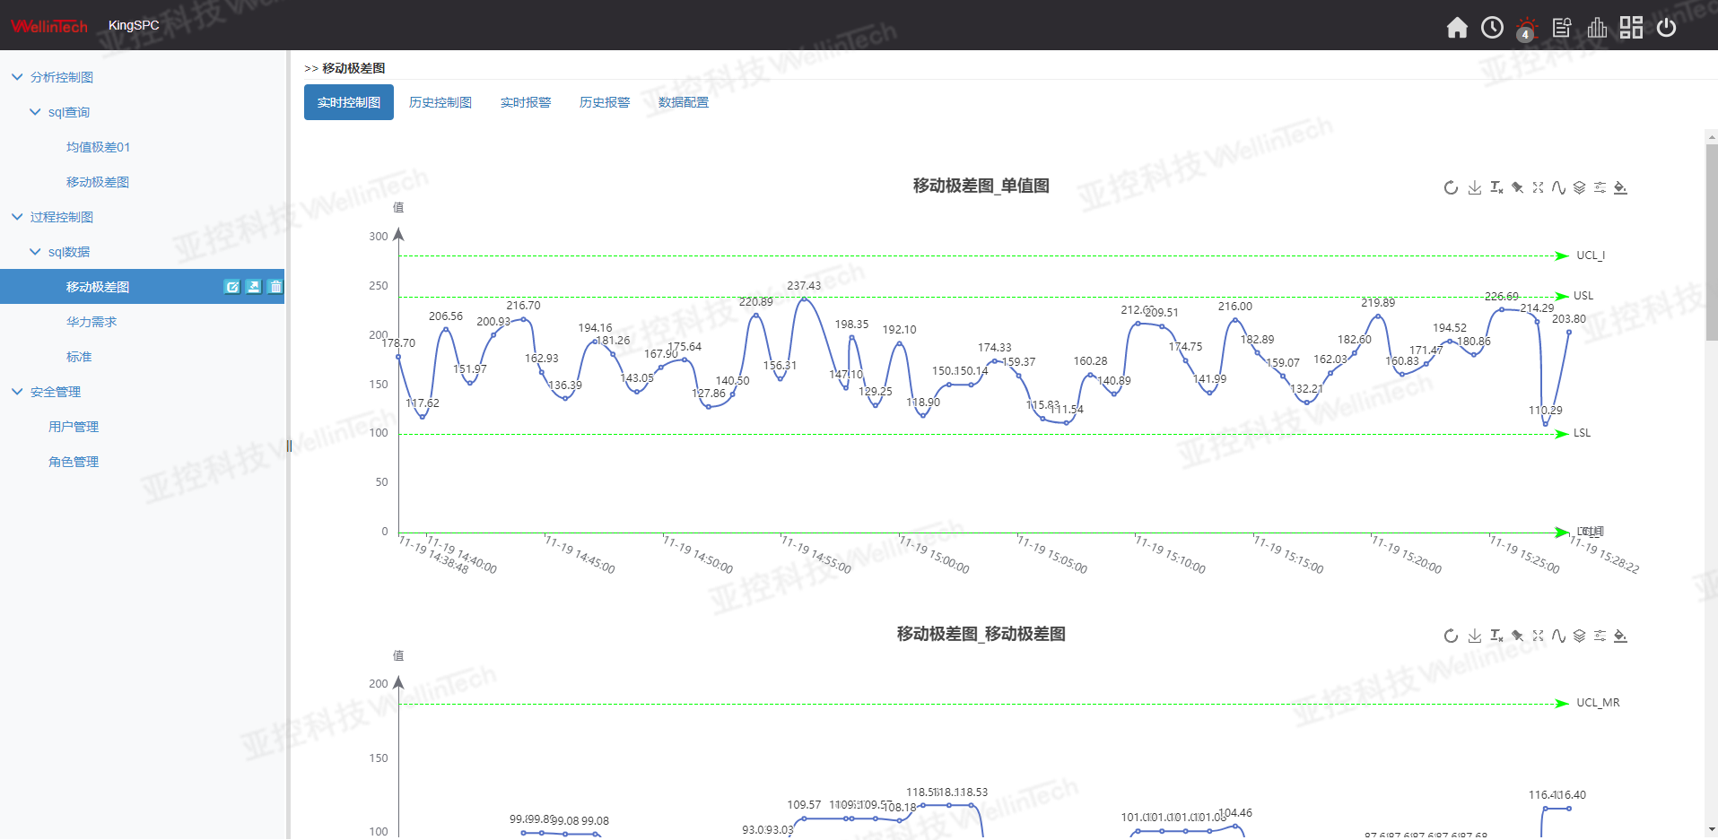Refresh the 移动极差图_移动极差图 chart
1718x840 pixels.
click(x=1451, y=636)
